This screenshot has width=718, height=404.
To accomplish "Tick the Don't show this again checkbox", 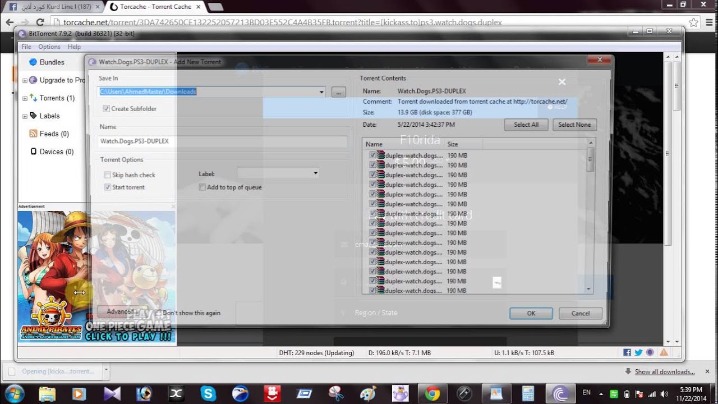I will [159, 313].
